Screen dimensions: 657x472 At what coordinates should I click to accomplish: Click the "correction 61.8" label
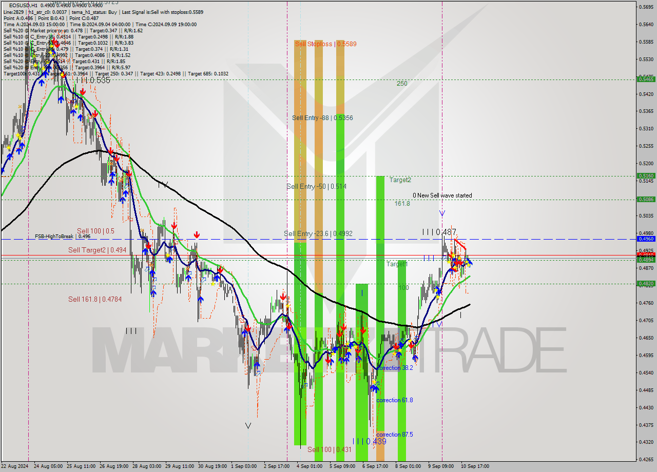point(395,400)
